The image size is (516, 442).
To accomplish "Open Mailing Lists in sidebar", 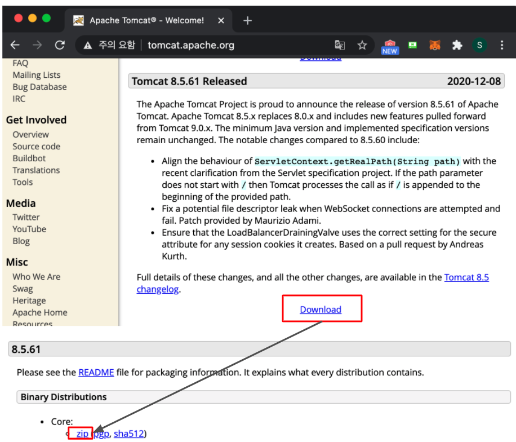I will 37,75.
